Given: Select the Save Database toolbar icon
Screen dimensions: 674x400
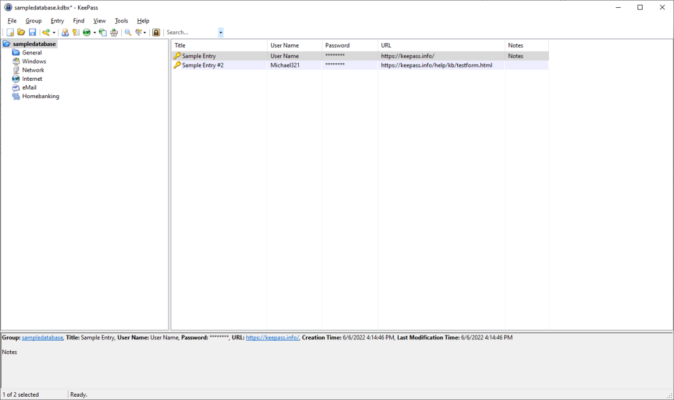Looking at the screenshot, I should pos(32,32).
